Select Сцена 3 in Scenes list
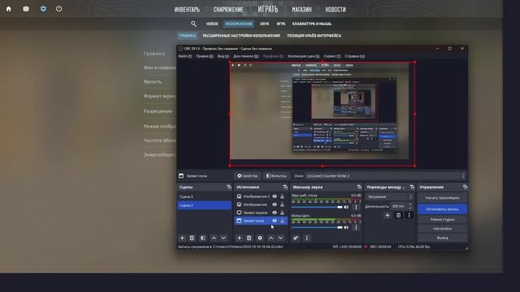The height and width of the screenshot is (292, 520). tap(204, 196)
